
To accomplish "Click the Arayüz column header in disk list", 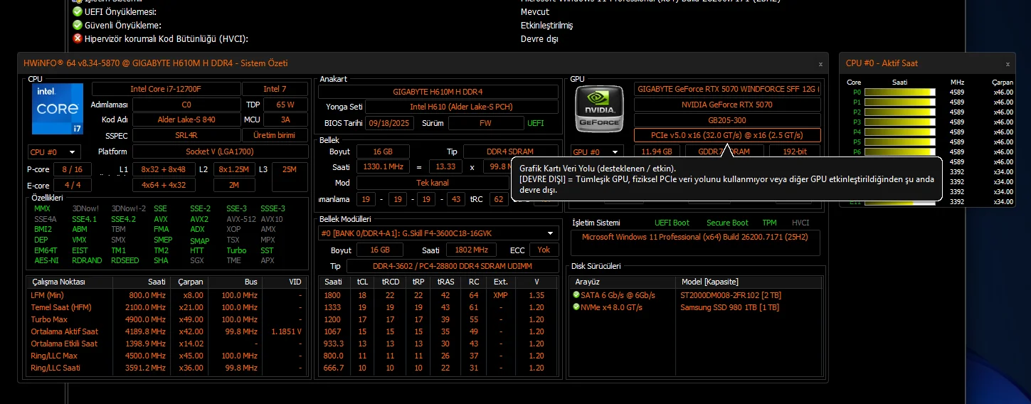I will [x=623, y=282].
